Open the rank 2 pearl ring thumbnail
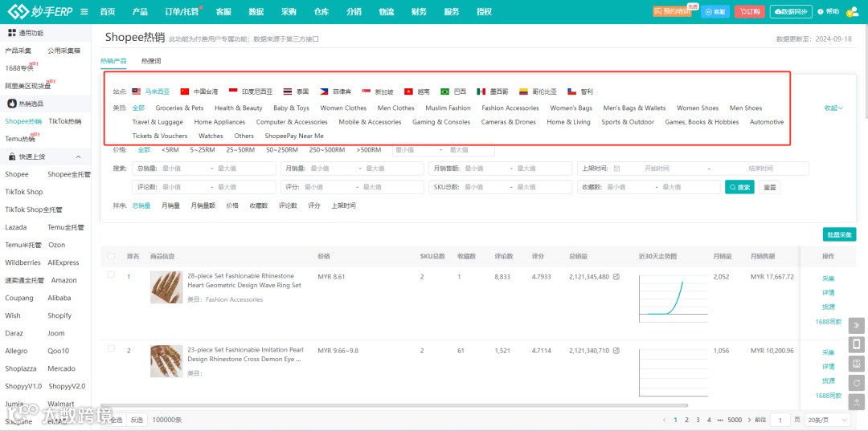The width and height of the screenshot is (868, 431). point(166,361)
